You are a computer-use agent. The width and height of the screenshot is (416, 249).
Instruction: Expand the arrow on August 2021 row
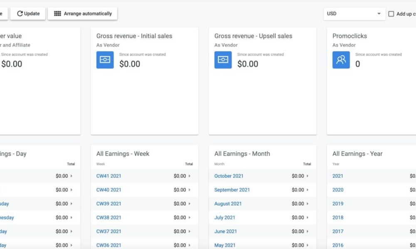[x=307, y=204]
